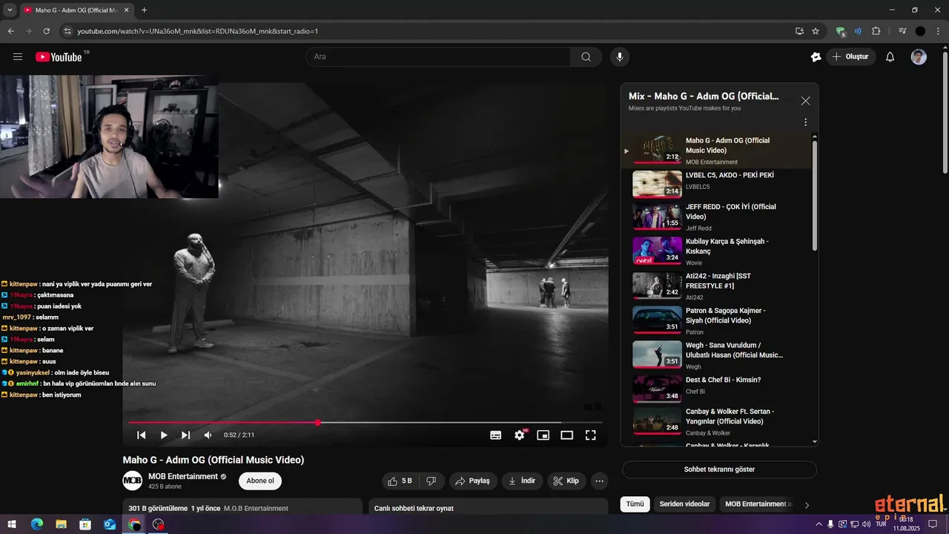Show hidden system tray icons chevron
949x534 pixels.
819,524
